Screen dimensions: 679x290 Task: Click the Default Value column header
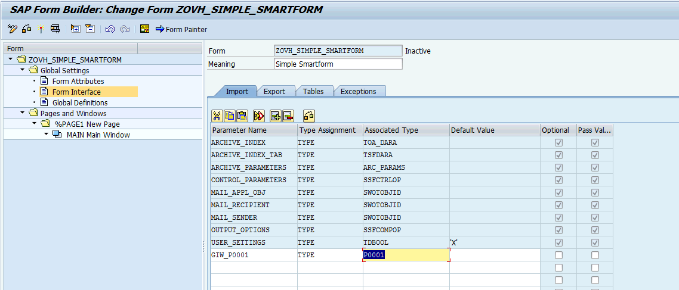tap(495, 130)
